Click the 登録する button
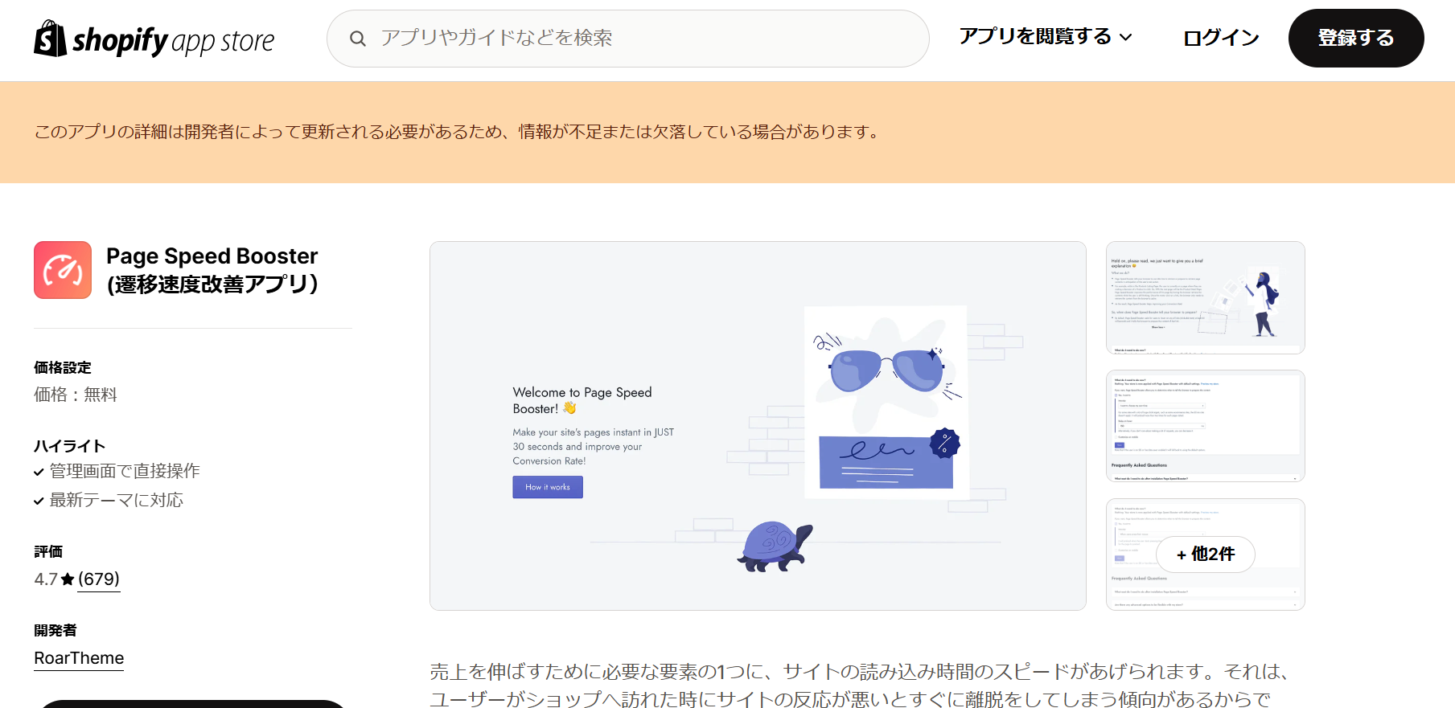This screenshot has height=708, width=1455. pyautogui.click(x=1356, y=38)
